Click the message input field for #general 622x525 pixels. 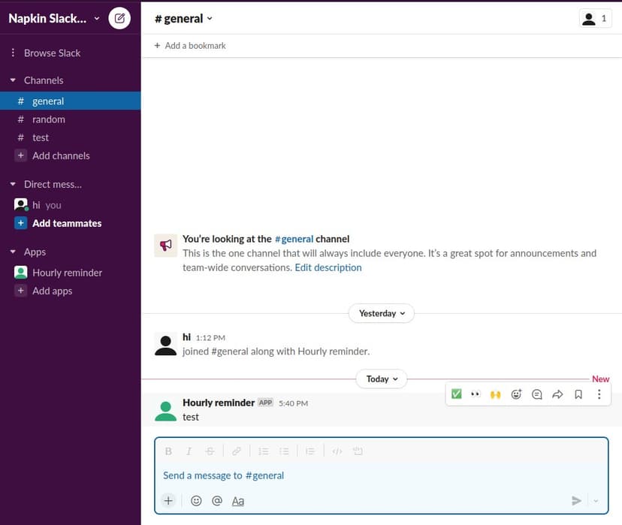(381, 475)
